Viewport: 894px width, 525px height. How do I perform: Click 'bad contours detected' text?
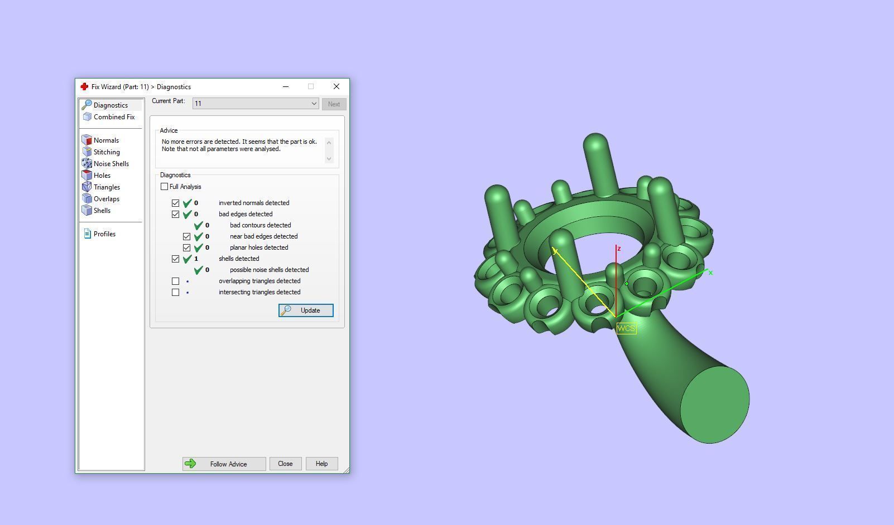tap(260, 225)
